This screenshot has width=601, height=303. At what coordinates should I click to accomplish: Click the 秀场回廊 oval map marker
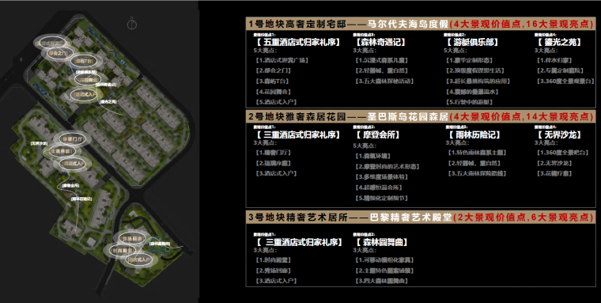pos(132,239)
